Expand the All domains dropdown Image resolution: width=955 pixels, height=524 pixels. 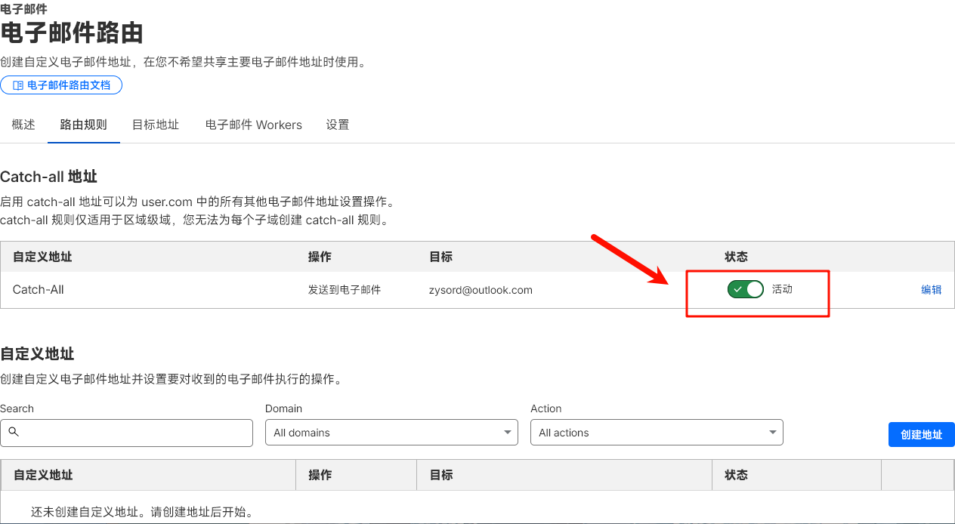[x=391, y=433]
